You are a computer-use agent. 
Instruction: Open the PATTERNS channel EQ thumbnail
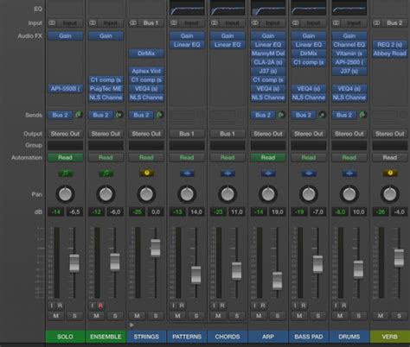pos(187,8)
